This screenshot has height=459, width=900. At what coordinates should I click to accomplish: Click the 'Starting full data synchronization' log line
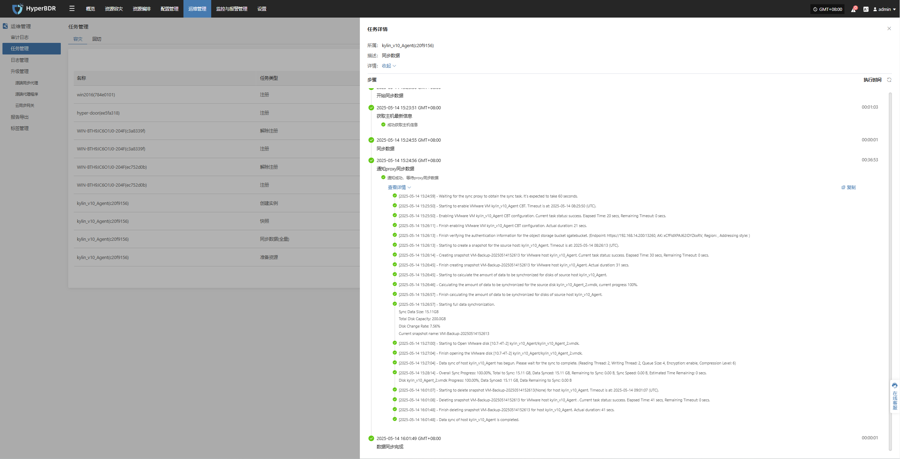(447, 304)
